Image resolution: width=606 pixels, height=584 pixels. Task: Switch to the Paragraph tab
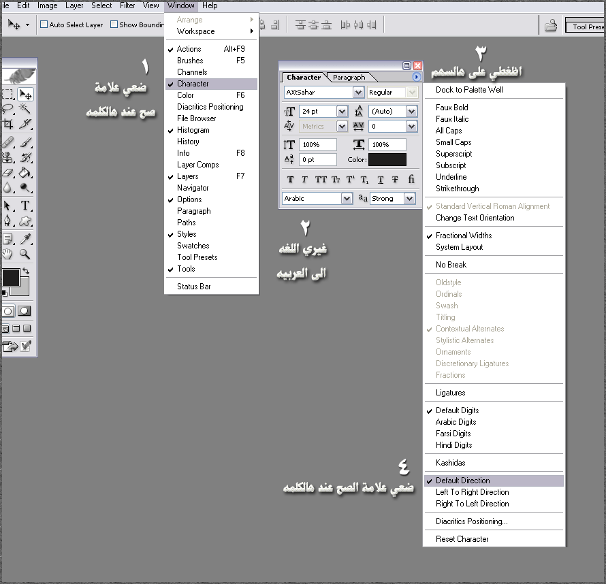click(x=349, y=78)
